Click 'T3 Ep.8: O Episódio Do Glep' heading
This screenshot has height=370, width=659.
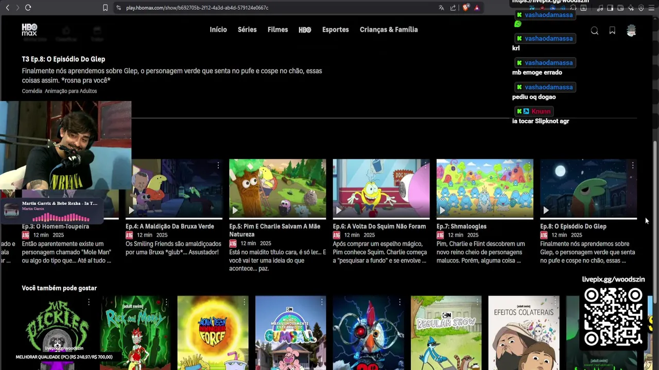[x=63, y=59]
